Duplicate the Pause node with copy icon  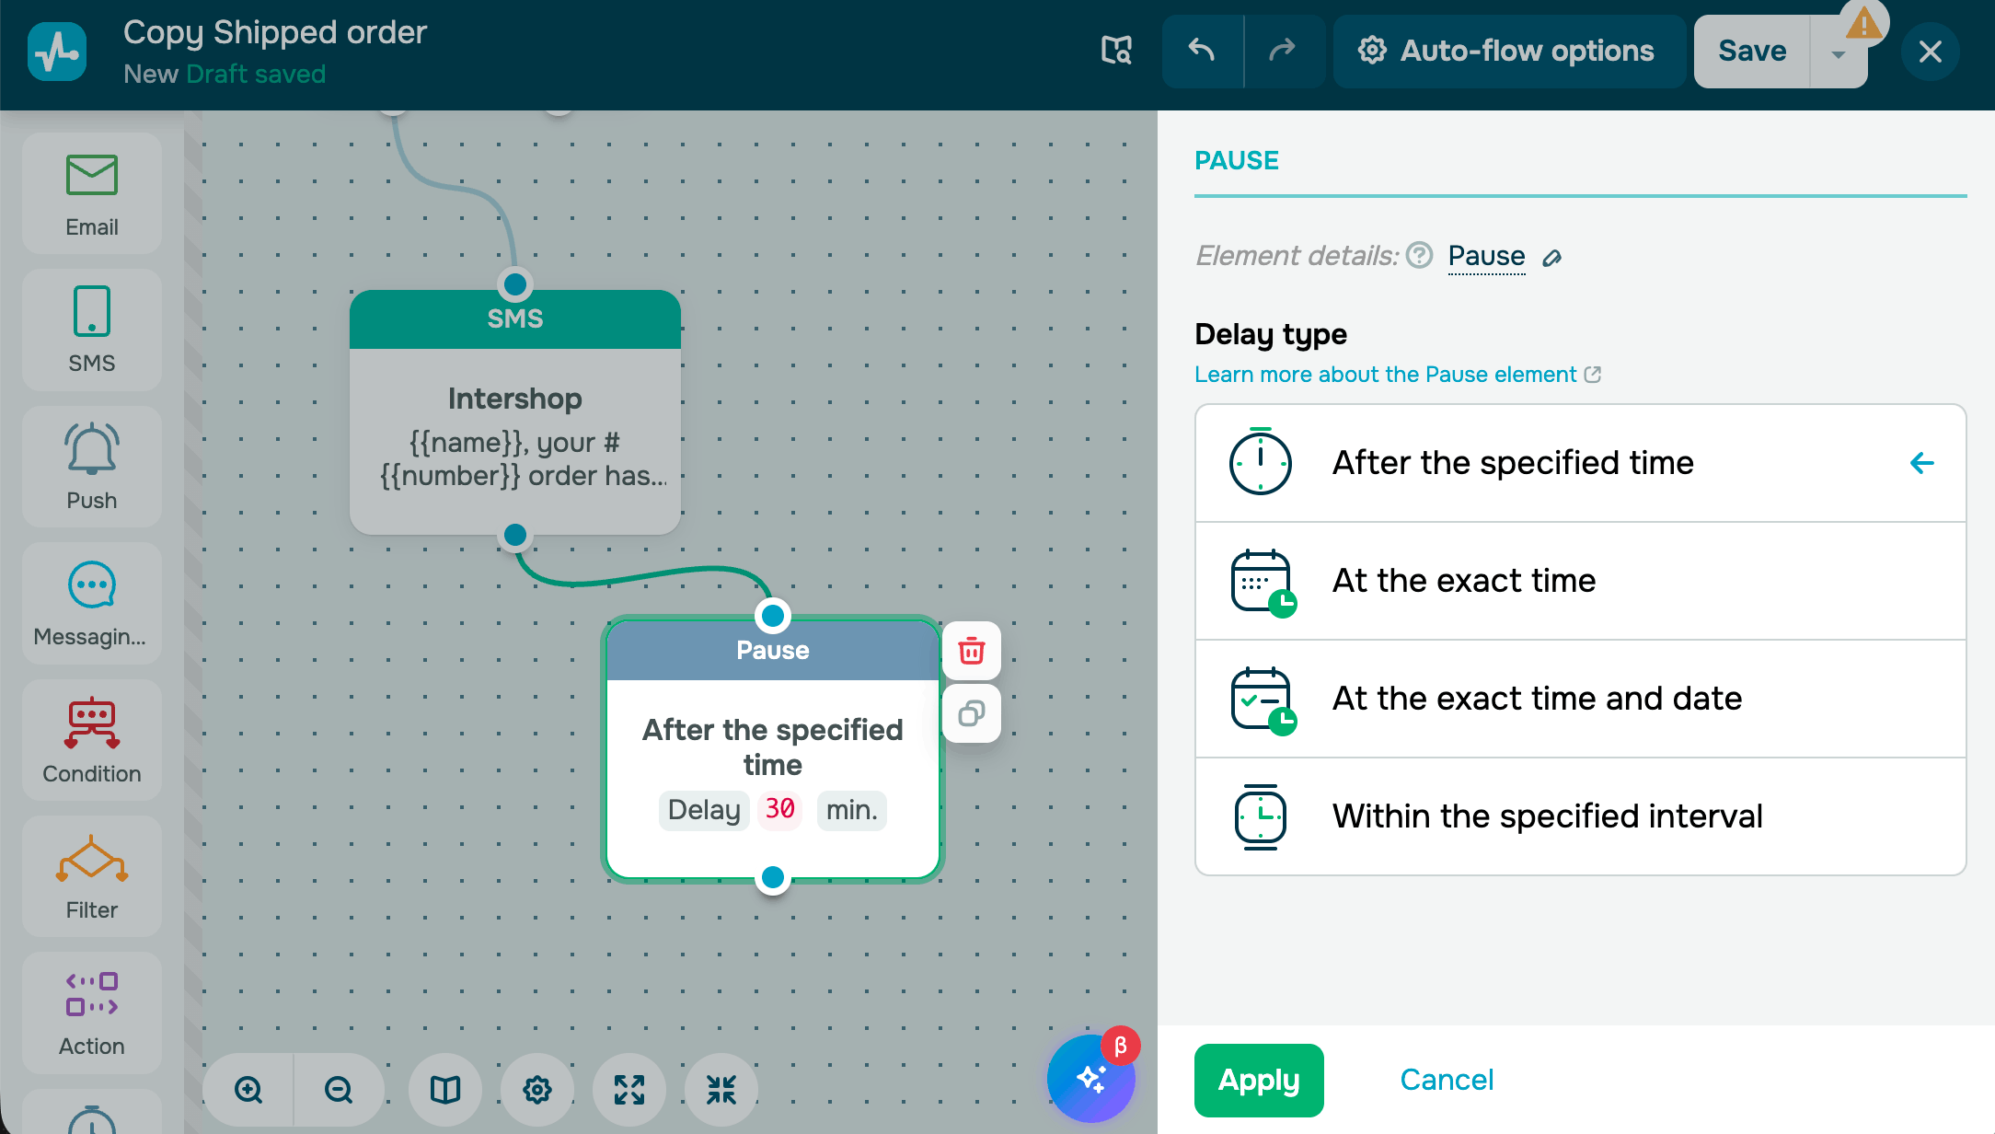972,713
